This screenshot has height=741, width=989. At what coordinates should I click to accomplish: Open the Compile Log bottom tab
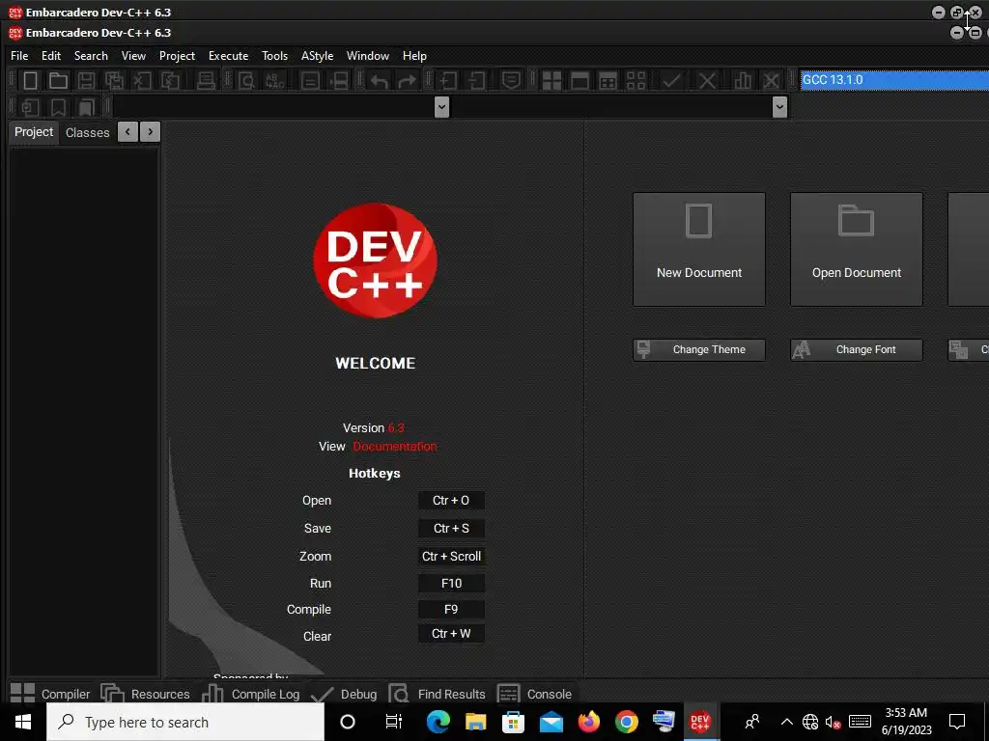(251, 693)
